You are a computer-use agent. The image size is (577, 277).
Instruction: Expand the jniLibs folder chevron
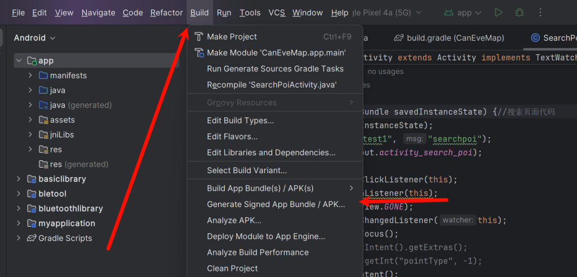click(30, 135)
